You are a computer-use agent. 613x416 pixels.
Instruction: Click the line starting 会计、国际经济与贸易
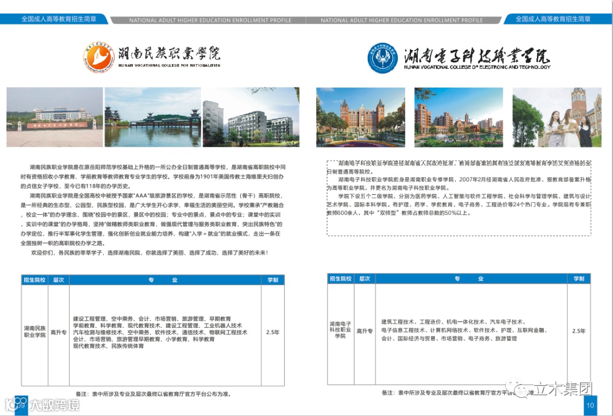pos(449,339)
